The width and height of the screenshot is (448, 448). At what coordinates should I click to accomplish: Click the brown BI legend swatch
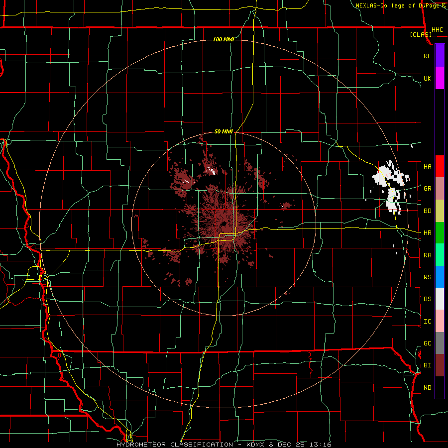point(440,365)
